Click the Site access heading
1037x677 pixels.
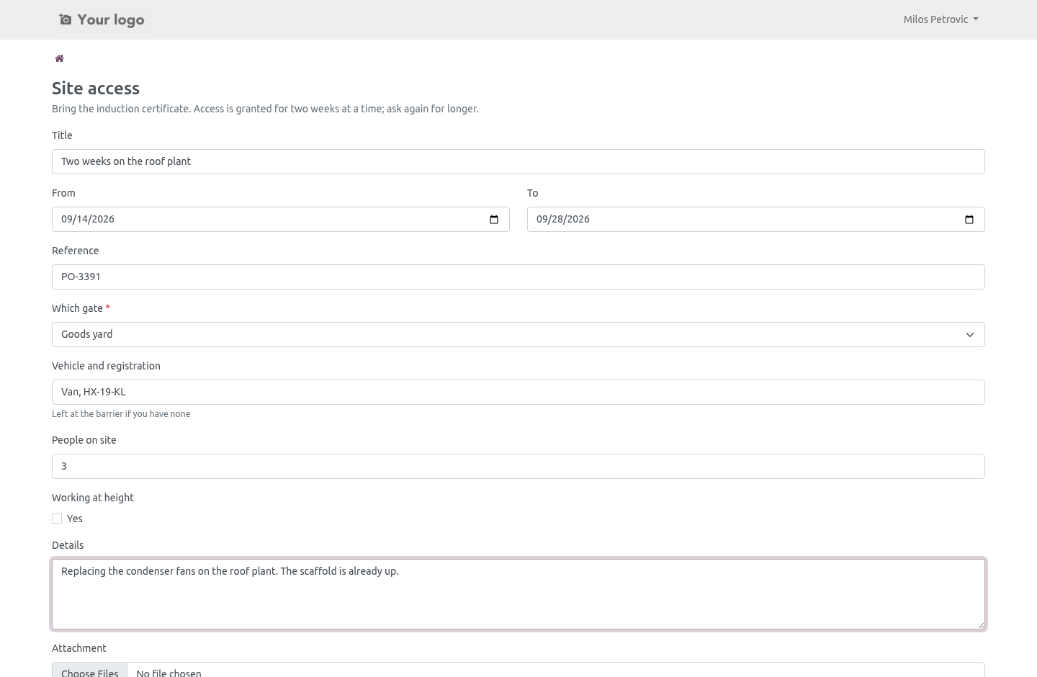[x=96, y=88]
